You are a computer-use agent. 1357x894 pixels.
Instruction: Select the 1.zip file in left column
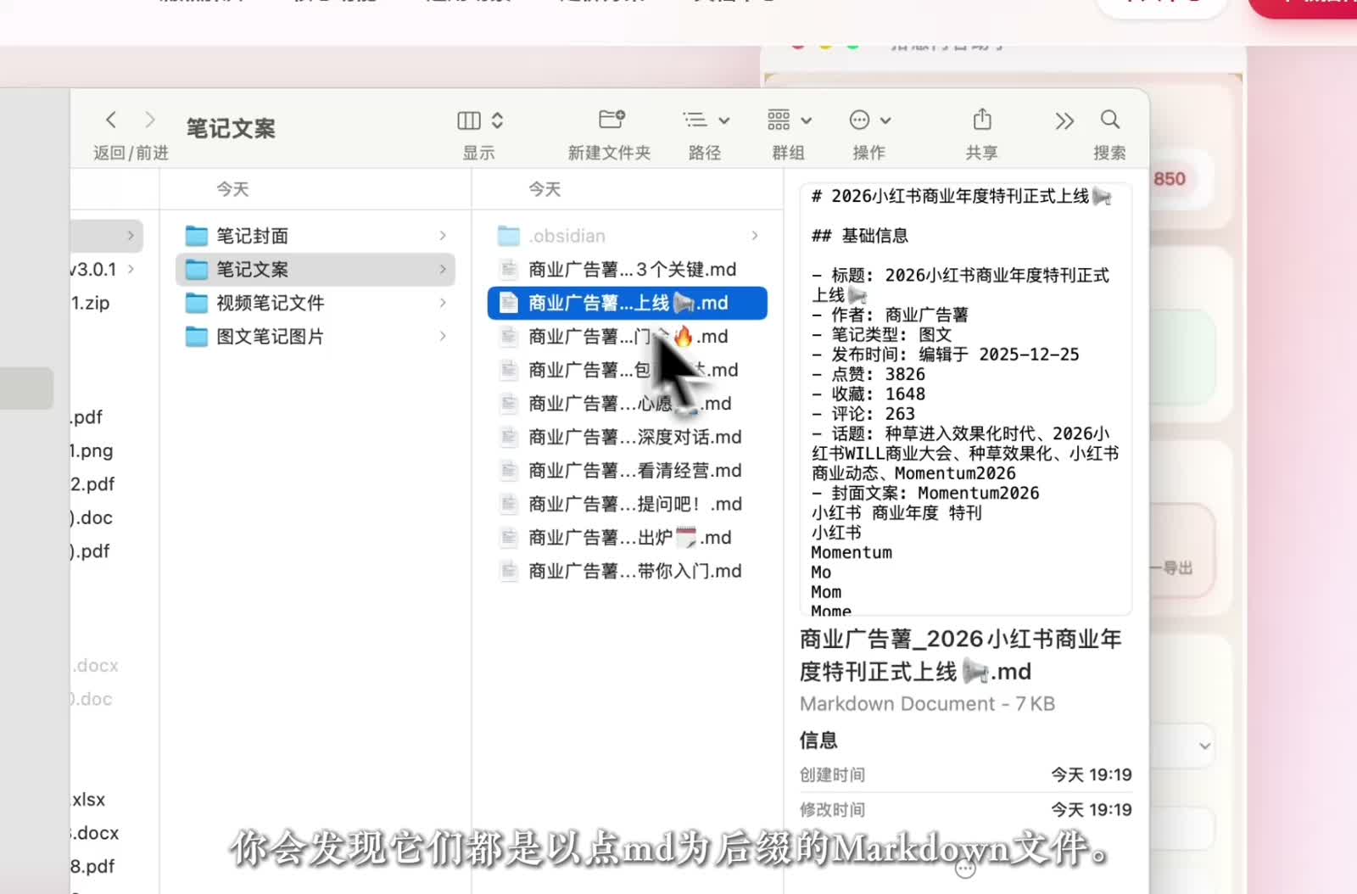point(90,303)
